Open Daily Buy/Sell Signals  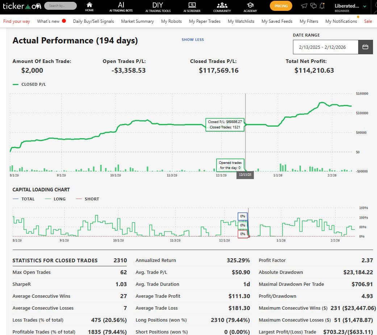93,21
